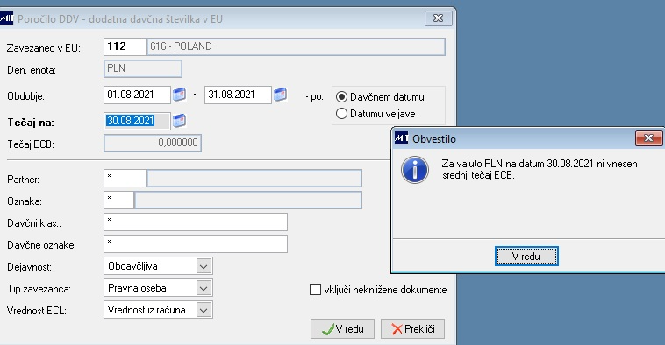Focus the Partner code input field
The width and height of the screenshot is (665, 345).
click(x=125, y=179)
